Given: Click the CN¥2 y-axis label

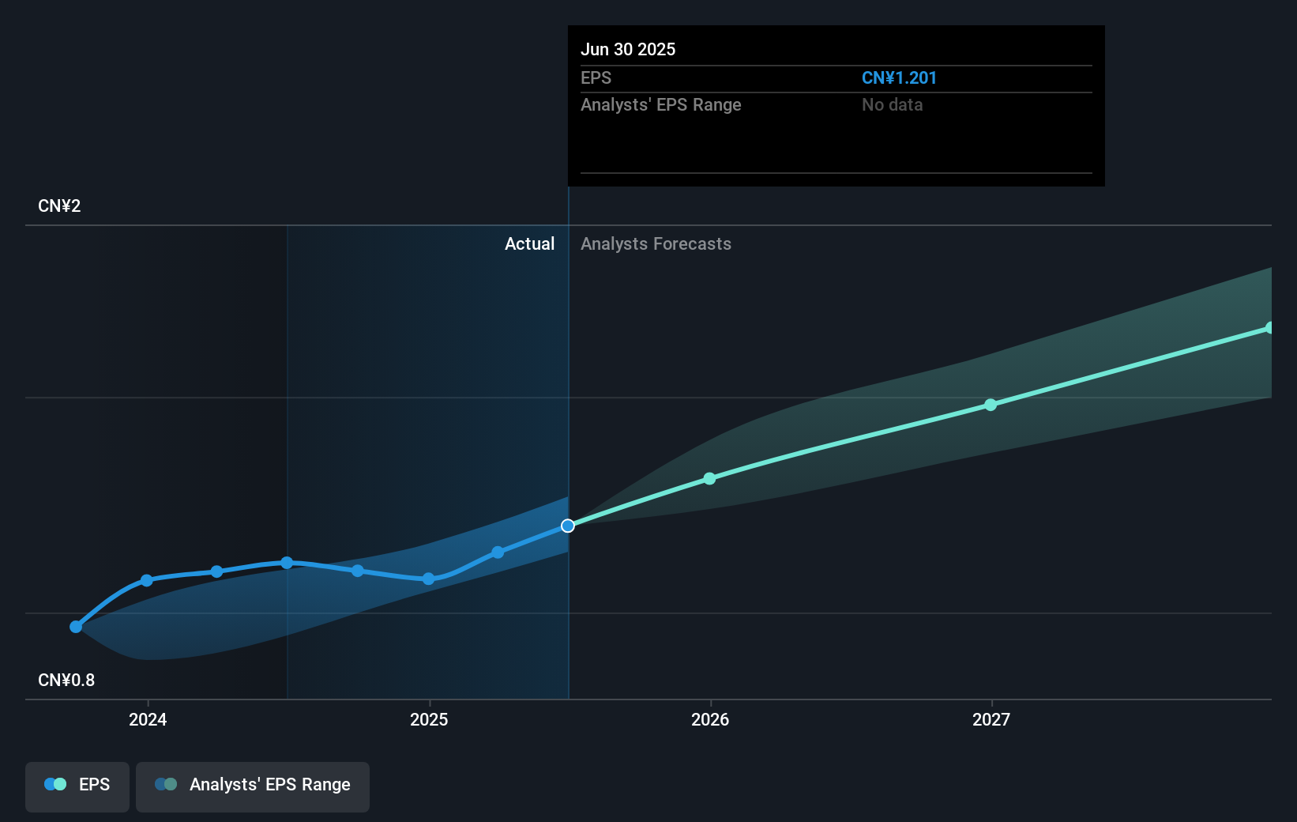Looking at the screenshot, I should coord(59,205).
